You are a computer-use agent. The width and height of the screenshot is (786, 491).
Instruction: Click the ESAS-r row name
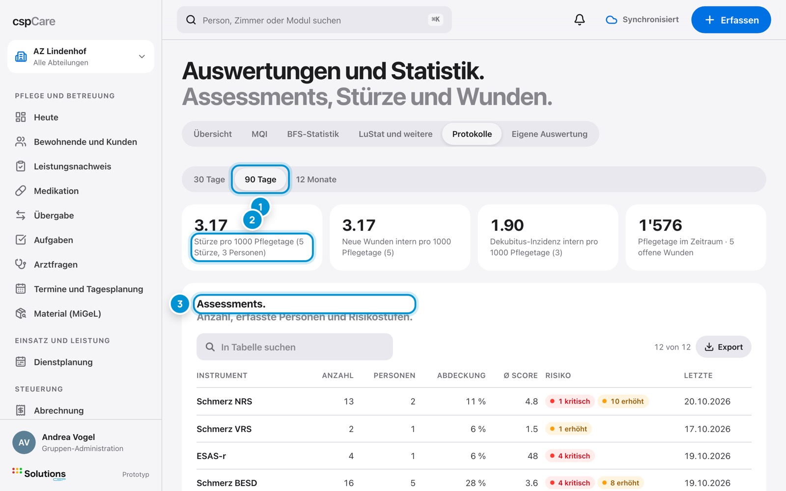point(211,456)
